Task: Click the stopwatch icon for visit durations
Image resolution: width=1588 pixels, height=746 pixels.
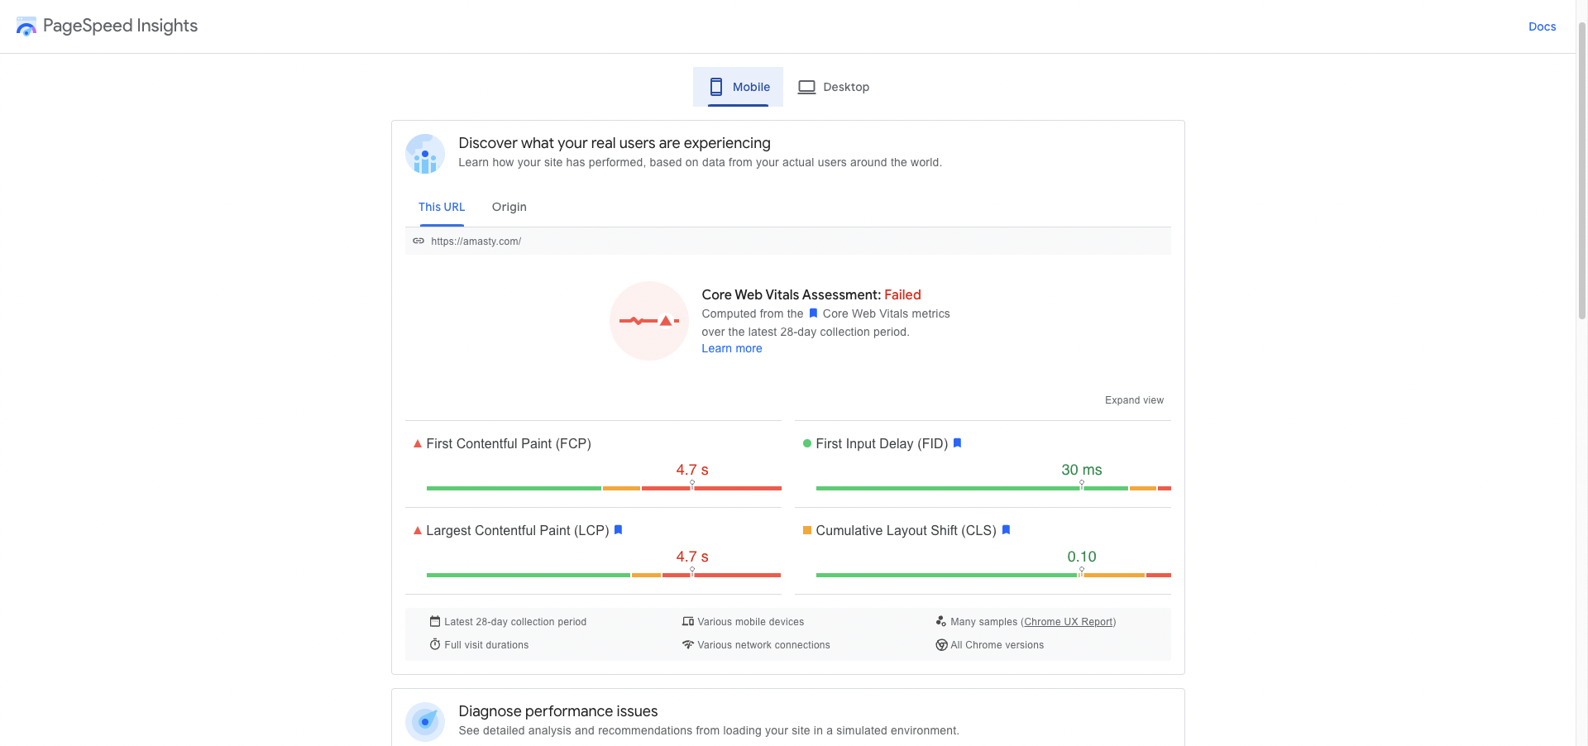Action: coord(435,644)
